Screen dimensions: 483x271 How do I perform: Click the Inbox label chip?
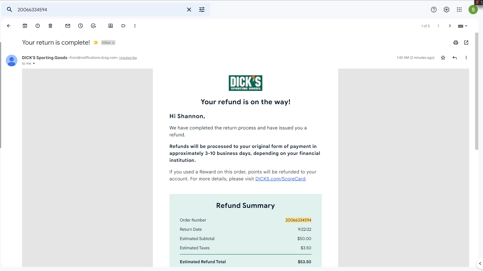point(108,43)
